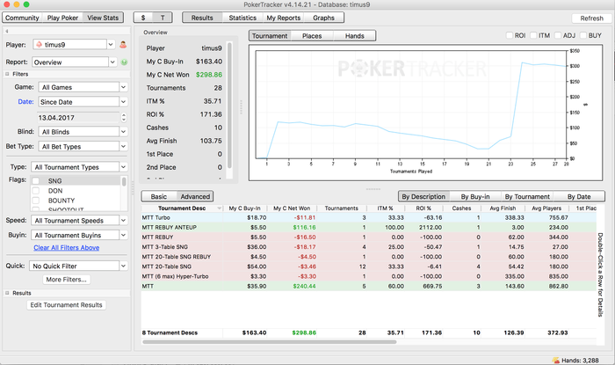Enable the ITM graph checkbox
Image resolution: width=615 pixels, height=365 pixels.
[533, 35]
